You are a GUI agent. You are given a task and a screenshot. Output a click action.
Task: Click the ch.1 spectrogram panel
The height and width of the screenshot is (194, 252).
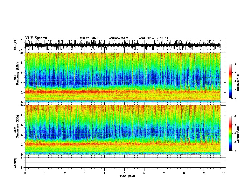[x=122, y=77]
